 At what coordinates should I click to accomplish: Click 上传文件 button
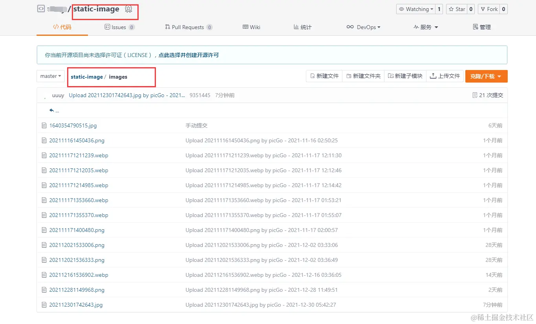pos(445,76)
